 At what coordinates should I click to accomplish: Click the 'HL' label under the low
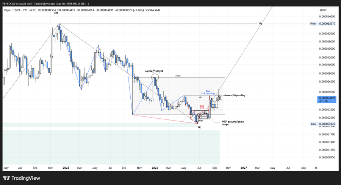point(199,127)
